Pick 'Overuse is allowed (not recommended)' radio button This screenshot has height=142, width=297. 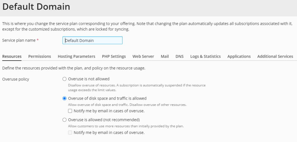coord(65,119)
